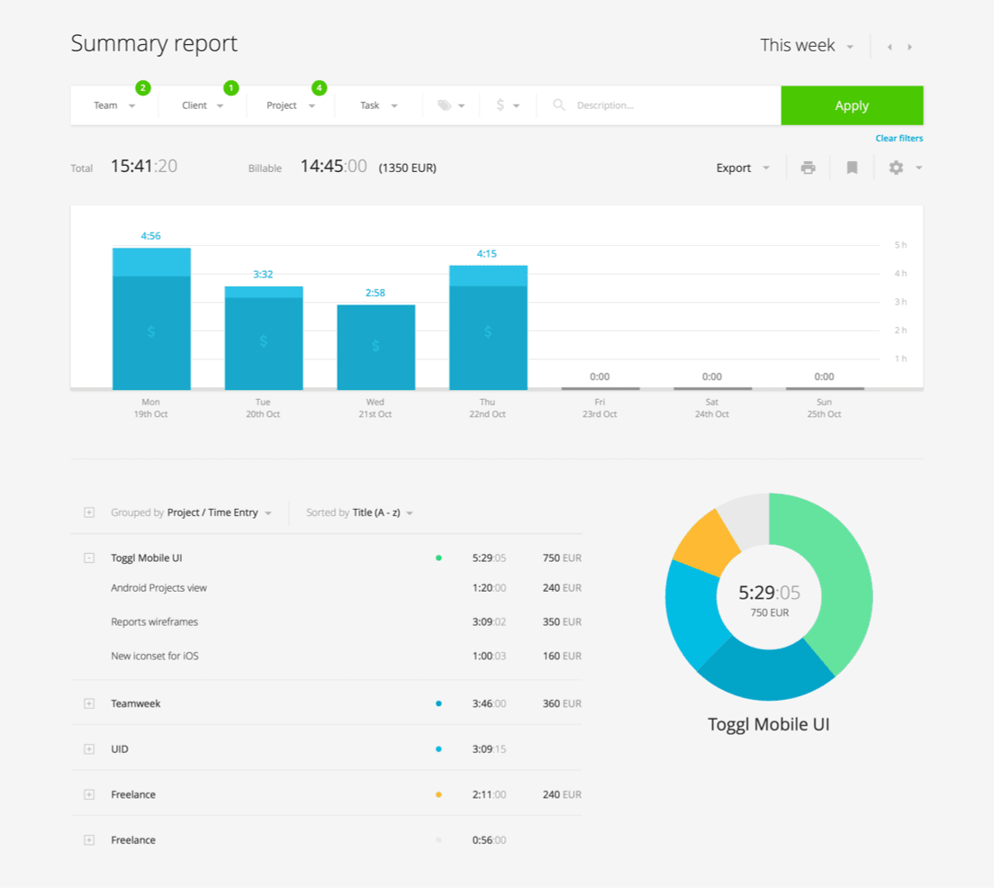Bookmark this report
The image size is (994, 889).
[851, 167]
